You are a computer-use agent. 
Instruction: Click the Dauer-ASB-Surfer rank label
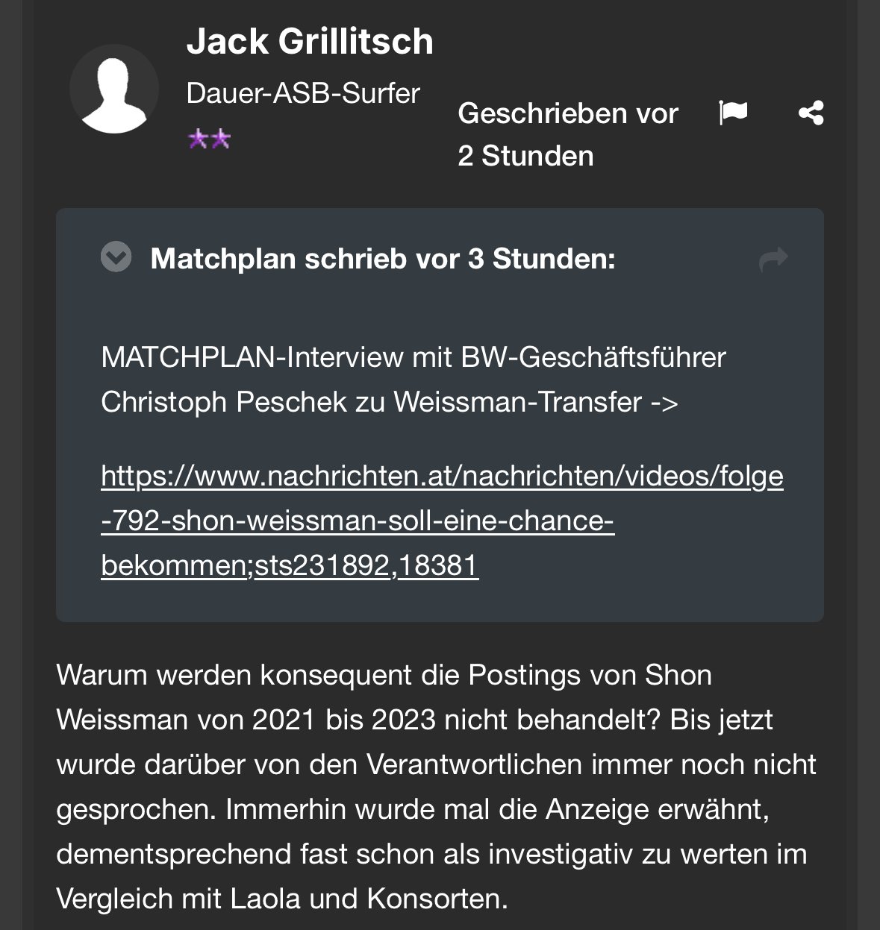coord(303,94)
